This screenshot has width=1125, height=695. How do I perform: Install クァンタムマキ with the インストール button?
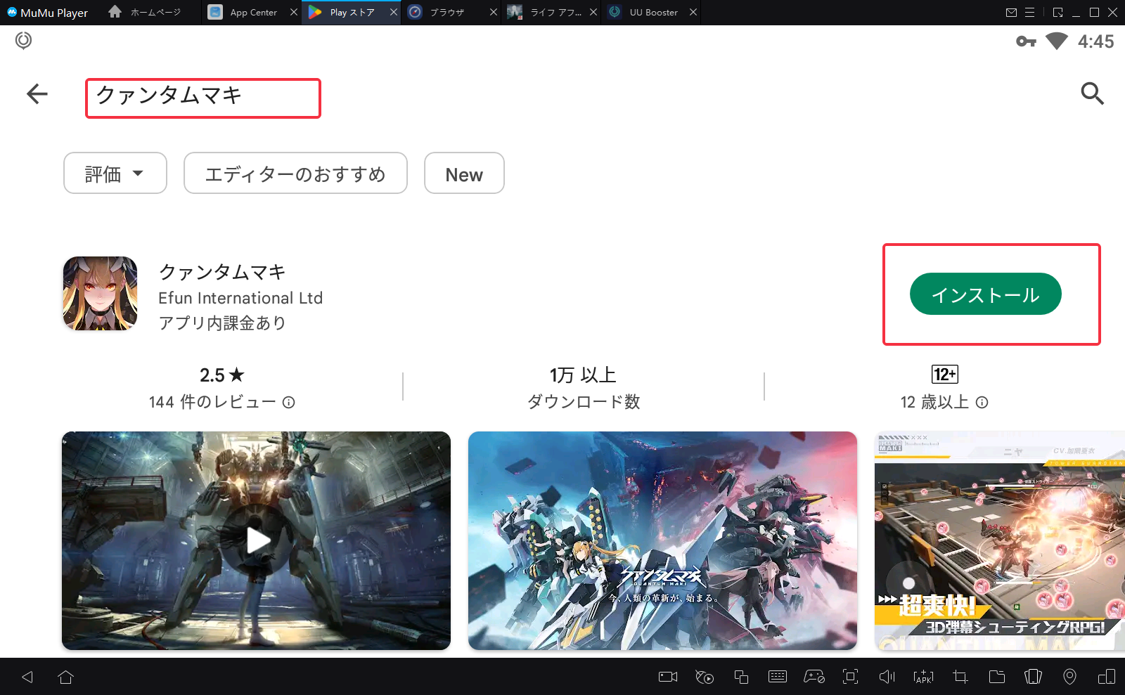point(985,294)
